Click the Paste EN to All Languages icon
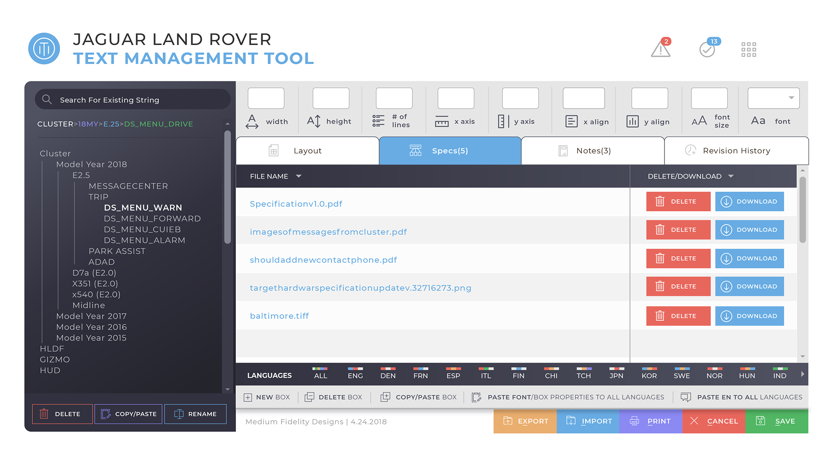 tap(686, 397)
